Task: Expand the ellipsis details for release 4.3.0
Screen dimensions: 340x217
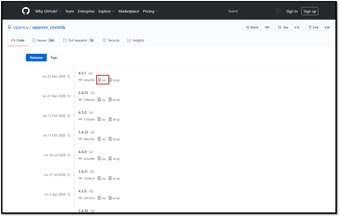Action: click(x=91, y=191)
